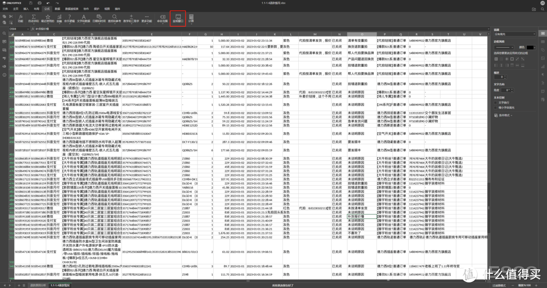Open the image settings icon in the right sidebar
Image resolution: width=547 pixels, height=288 pixels.
click(543, 58)
